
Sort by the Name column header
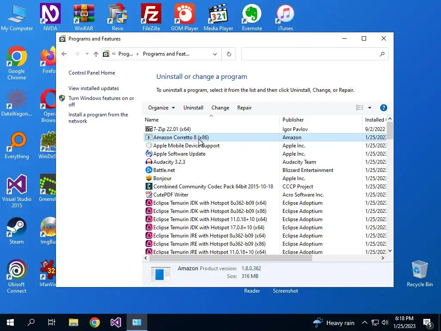211,120
